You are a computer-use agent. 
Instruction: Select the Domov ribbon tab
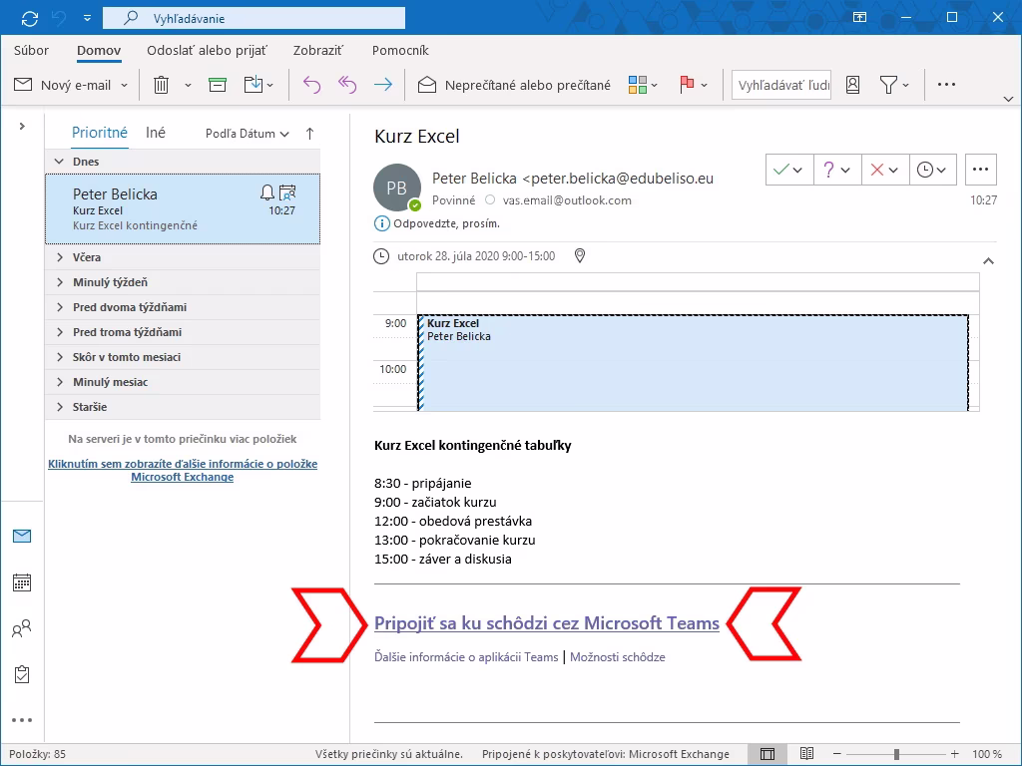99,50
